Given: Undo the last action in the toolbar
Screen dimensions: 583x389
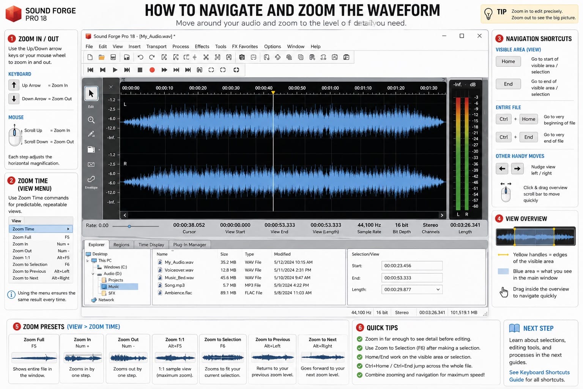Looking at the screenshot, I should 140,57.
